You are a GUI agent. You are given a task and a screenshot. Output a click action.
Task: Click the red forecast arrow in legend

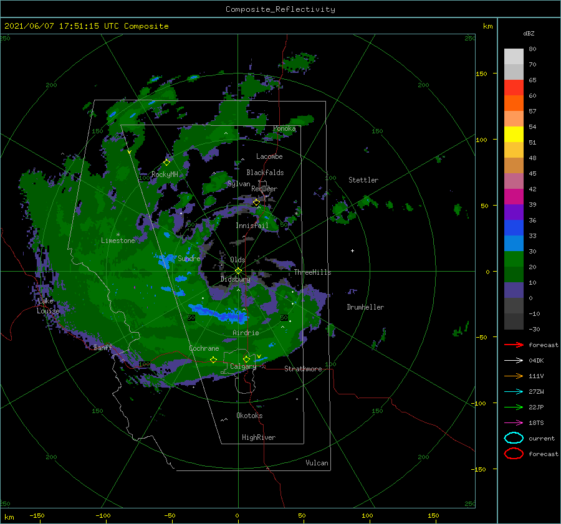[514, 345]
